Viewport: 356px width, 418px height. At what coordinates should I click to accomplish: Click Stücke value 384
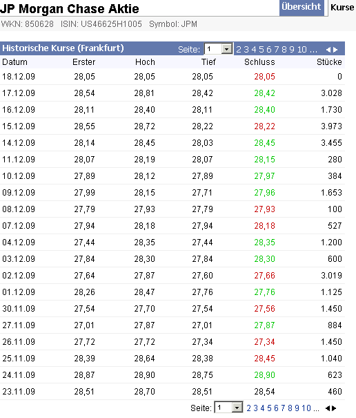(x=335, y=176)
